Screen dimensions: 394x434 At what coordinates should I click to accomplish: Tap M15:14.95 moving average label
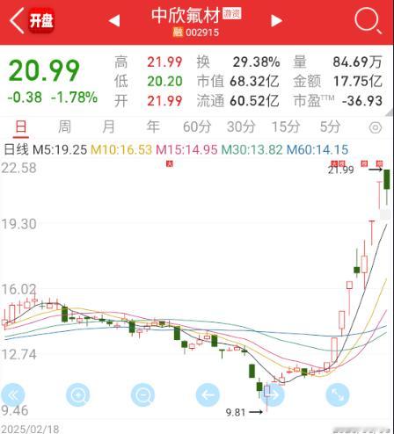[186, 149]
